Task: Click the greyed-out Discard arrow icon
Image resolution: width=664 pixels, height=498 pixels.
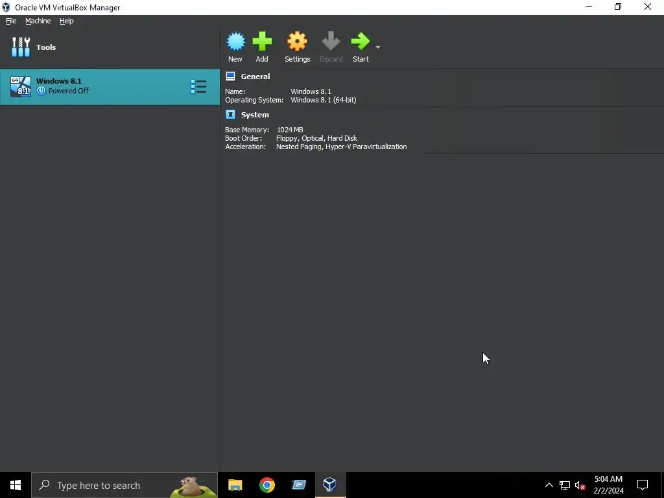Action: point(331,41)
